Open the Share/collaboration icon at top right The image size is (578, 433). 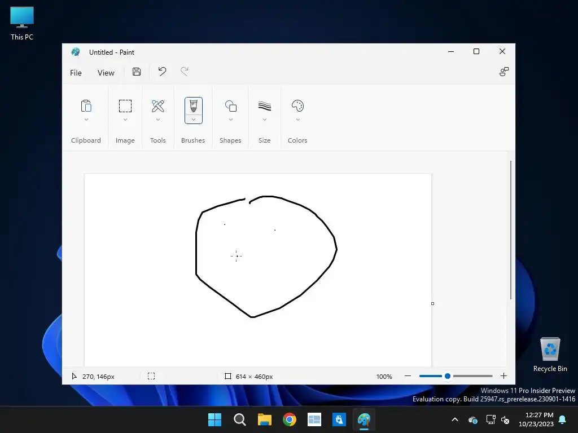[504, 72]
